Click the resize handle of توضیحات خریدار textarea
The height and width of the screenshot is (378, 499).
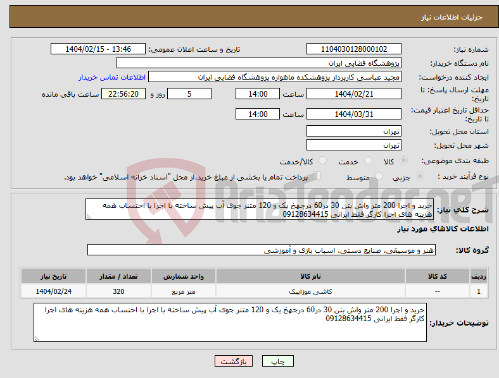37,339
